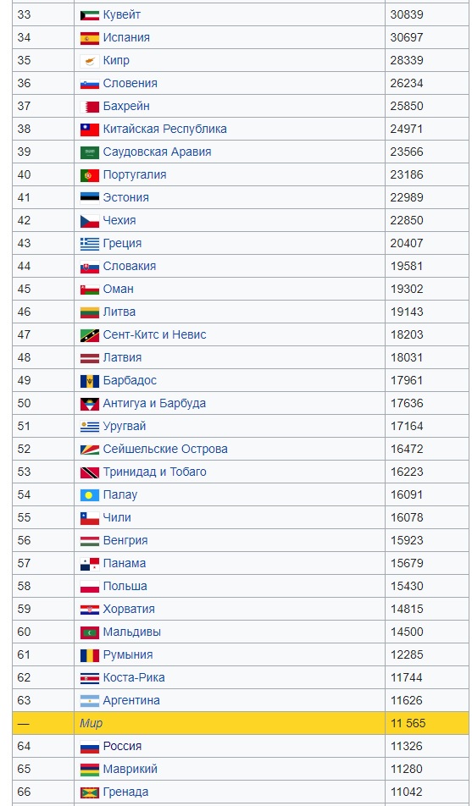Open the Саудовская Аравия link
Viewport: 472px width, 806px height.
click(x=157, y=152)
